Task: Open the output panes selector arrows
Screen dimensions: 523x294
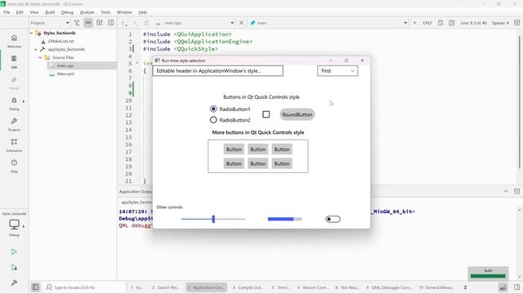Action: tap(465, 287)
